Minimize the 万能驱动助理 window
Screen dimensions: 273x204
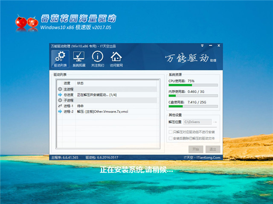[210, 45]
